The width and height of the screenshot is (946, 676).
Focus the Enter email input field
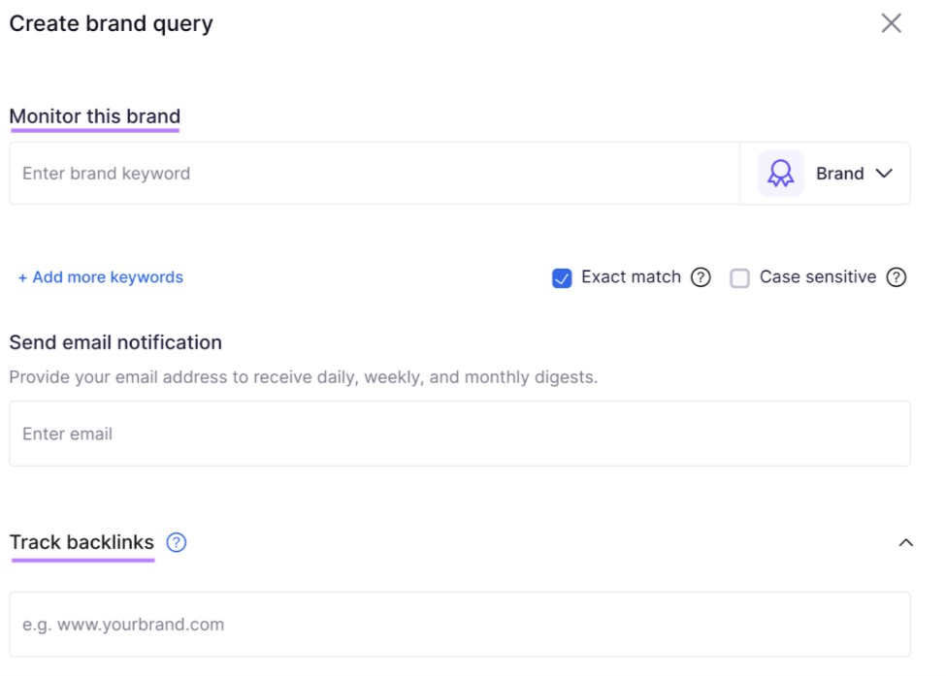coord(460,434)
